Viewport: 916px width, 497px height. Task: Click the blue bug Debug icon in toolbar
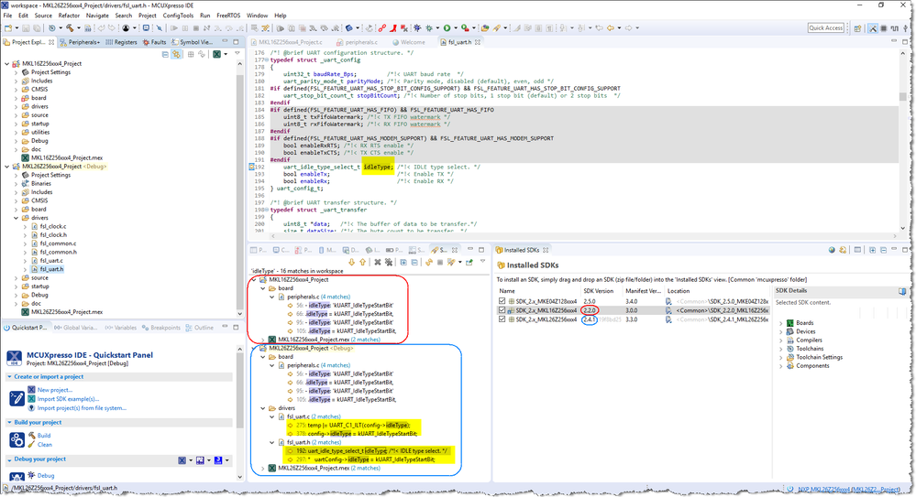click(x=417, y=28)
